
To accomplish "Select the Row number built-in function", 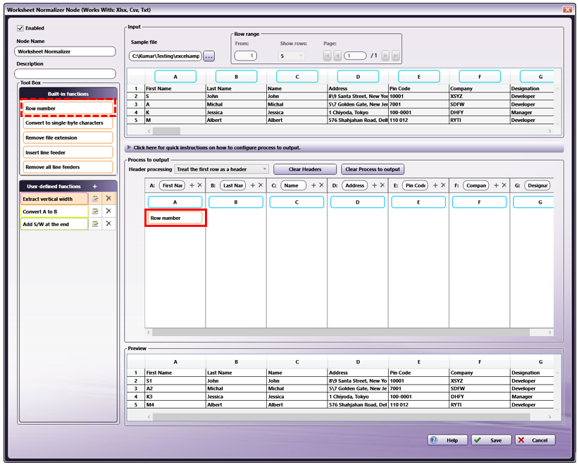I will point(68,108).
